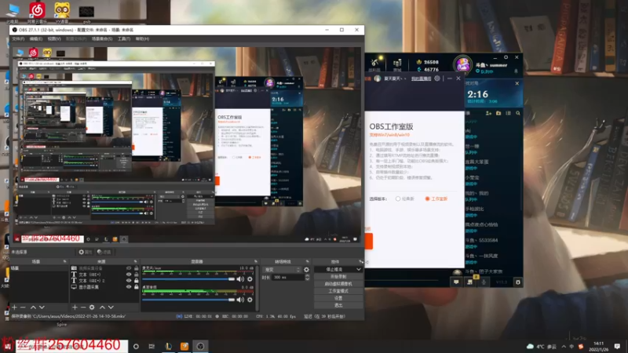Click the 属性 properties button above Scenes panel
The image size is (628, 353).
pyautogui.click(x=86, y=252)
